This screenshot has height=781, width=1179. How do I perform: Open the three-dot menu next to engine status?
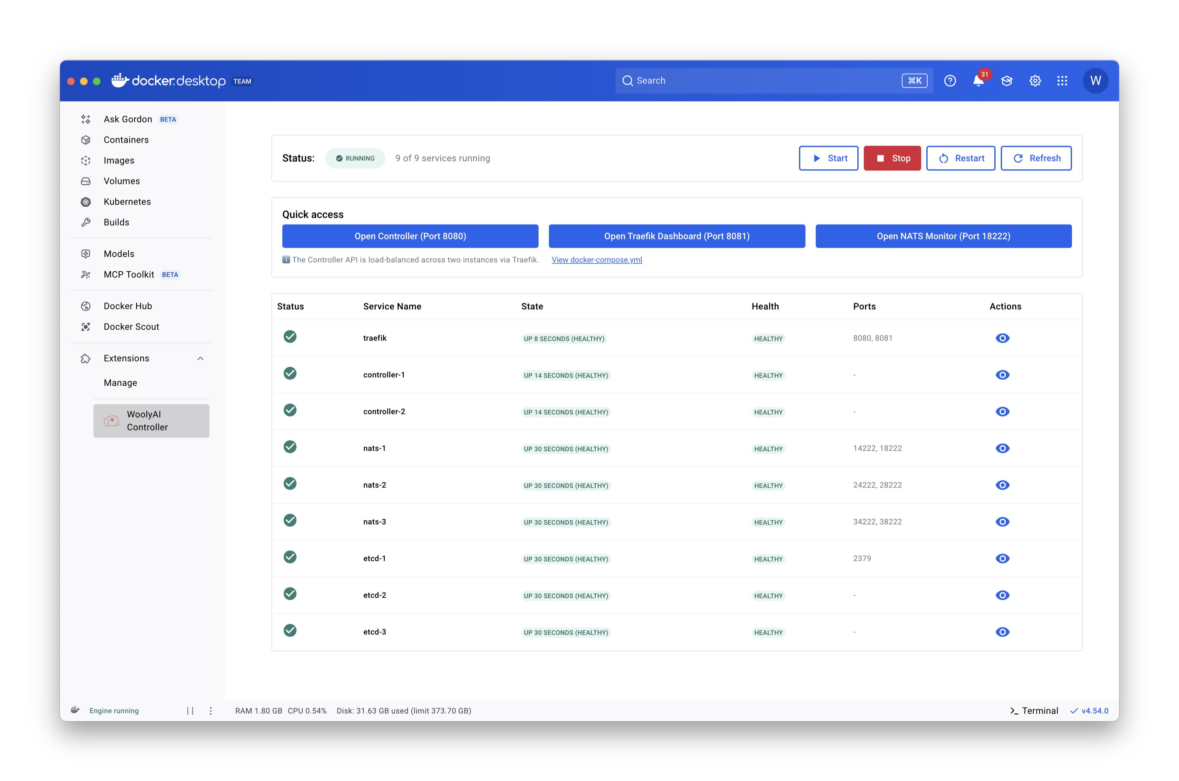(210, 710)
